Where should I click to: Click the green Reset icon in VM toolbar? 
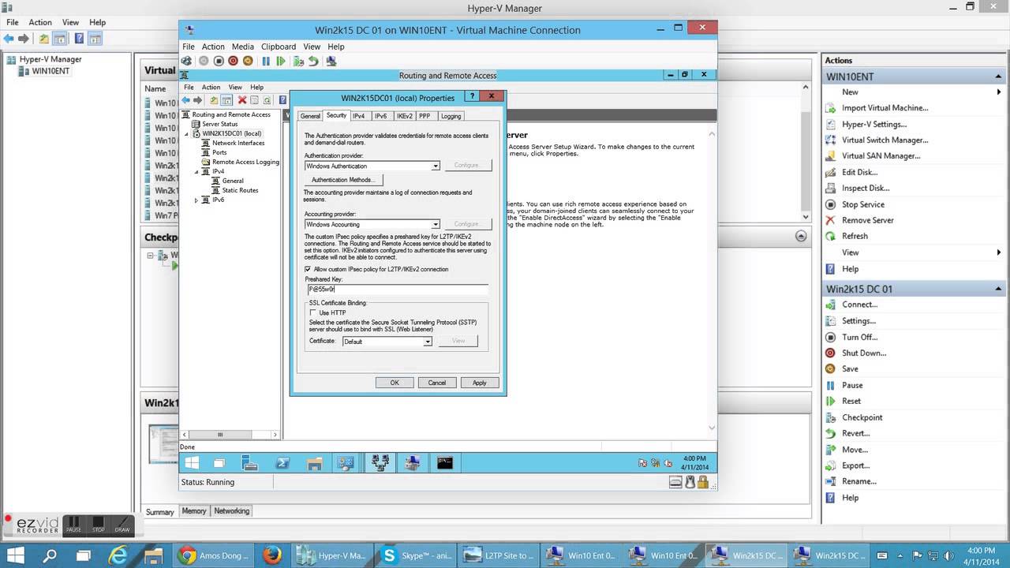click(x=280, y=61)
